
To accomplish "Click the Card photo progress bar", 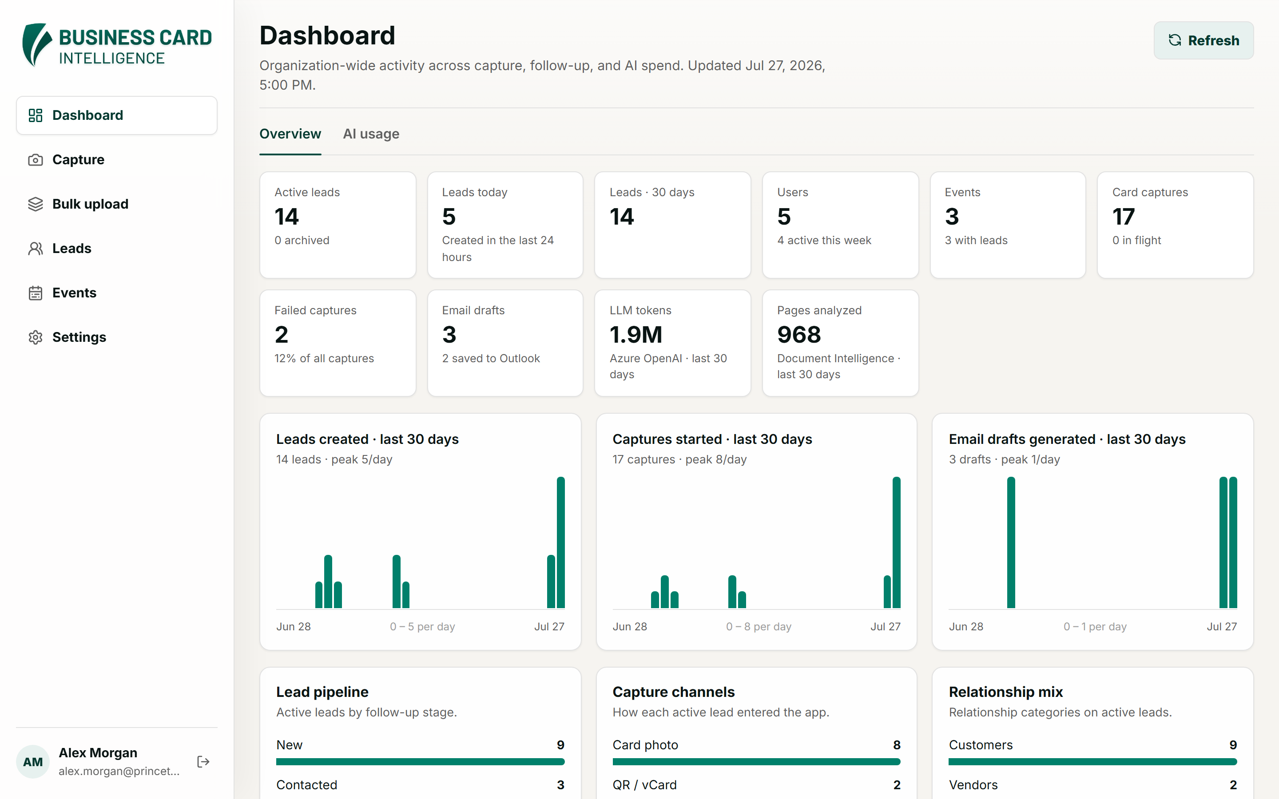I will pos(756,761).
